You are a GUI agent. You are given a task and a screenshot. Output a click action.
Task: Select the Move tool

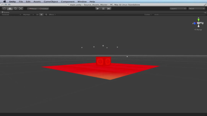10,9
